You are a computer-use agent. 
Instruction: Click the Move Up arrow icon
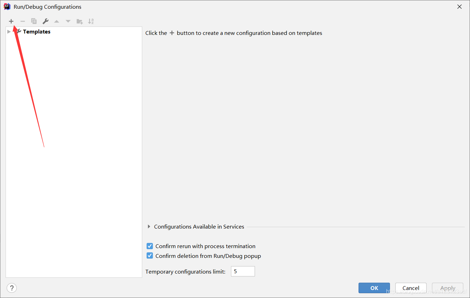tap(57, 21)
